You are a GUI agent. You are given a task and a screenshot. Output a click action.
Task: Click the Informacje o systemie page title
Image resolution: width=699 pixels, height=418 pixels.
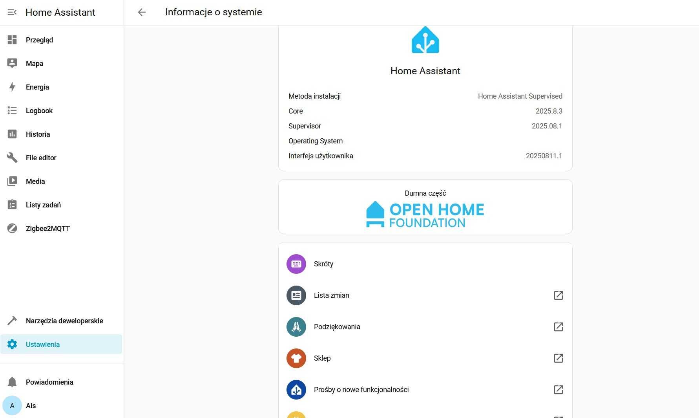tap(214, 12)
